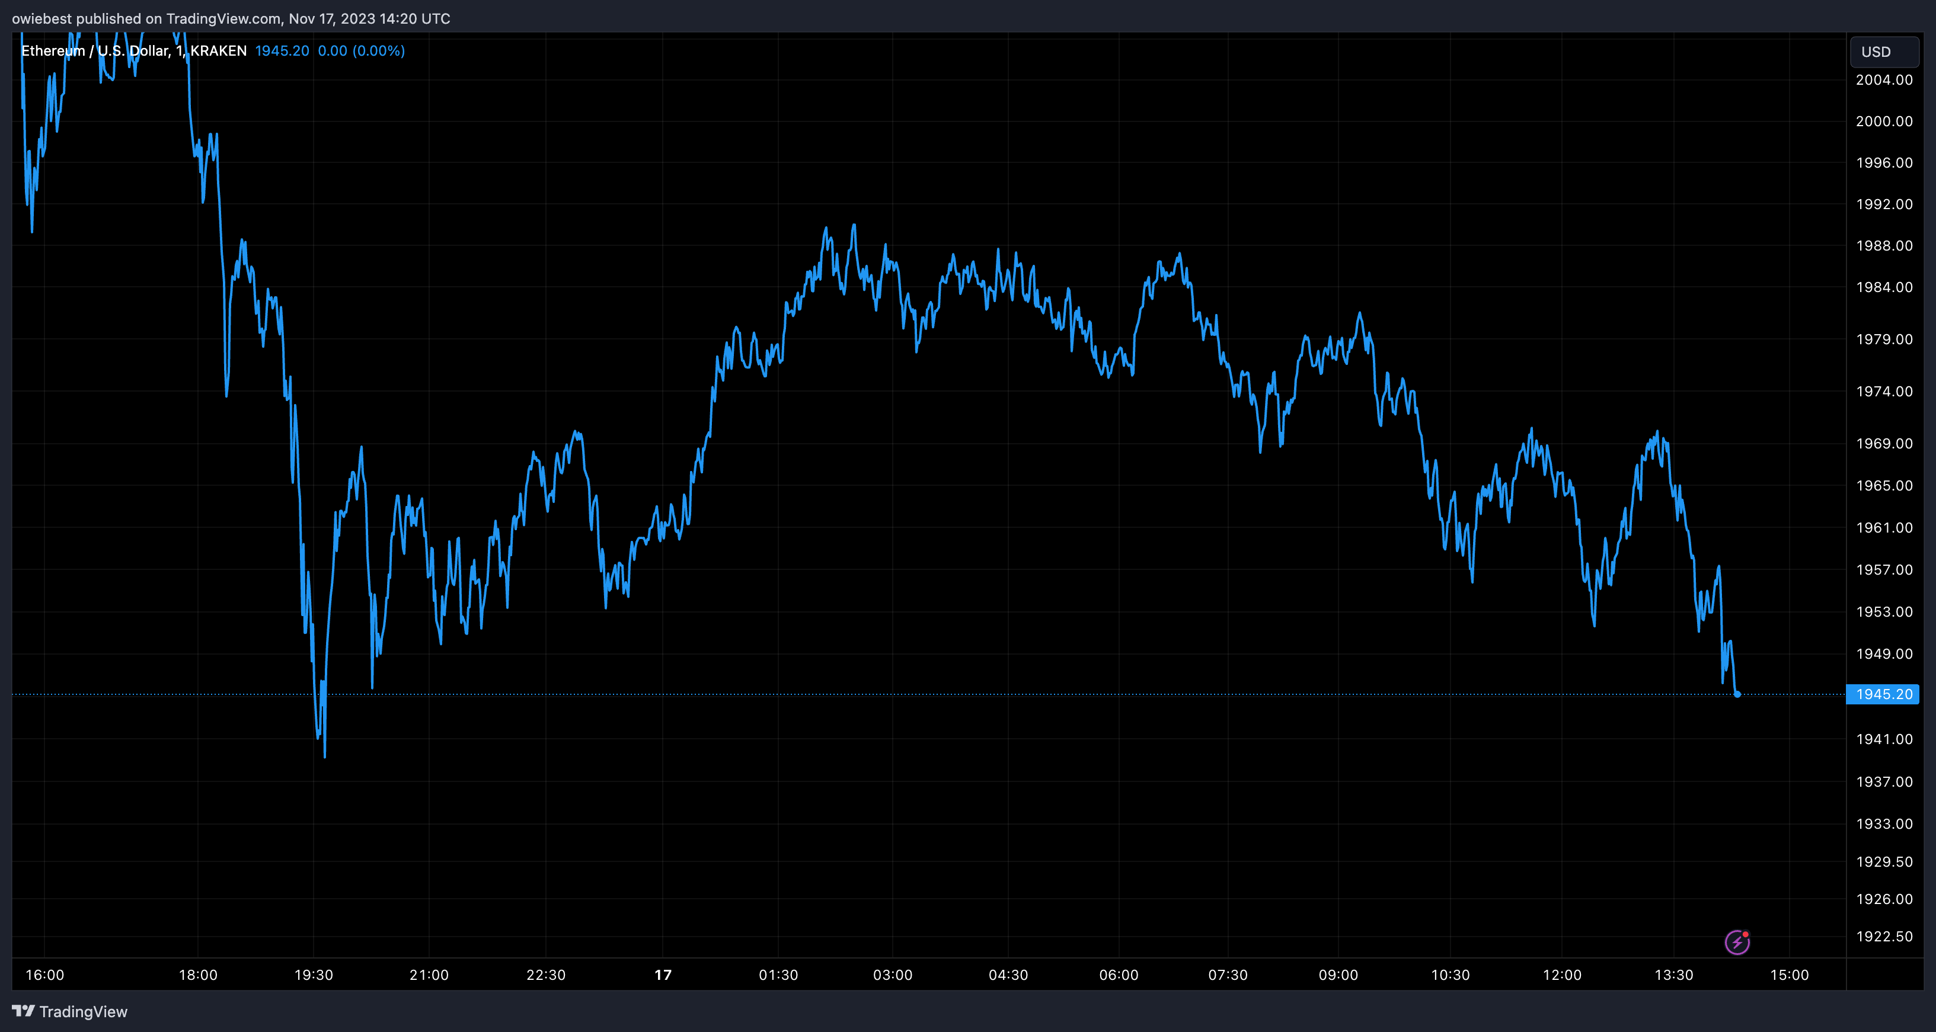Click the 06:00 time axis label

tap(1119, 975)
